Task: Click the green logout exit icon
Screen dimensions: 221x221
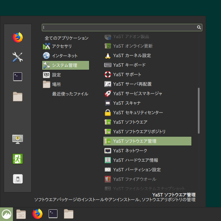Action: coord(18,159)
